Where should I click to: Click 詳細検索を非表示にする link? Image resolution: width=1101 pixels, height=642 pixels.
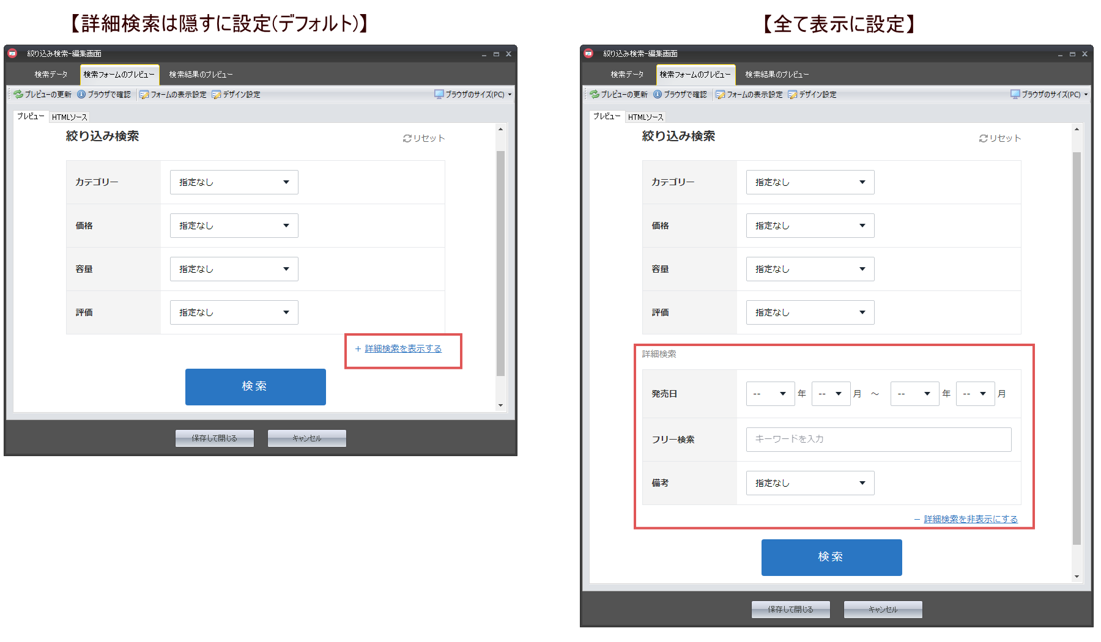[970, 519]
